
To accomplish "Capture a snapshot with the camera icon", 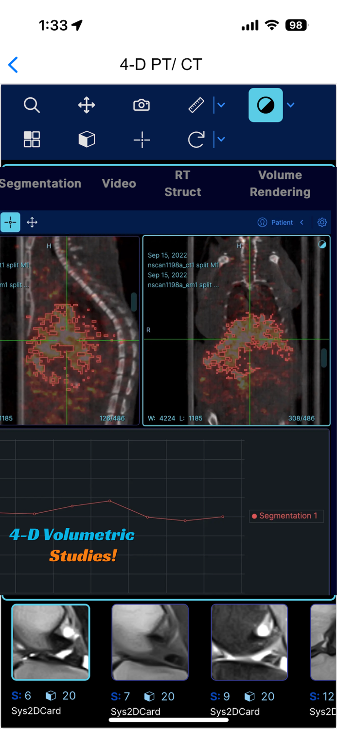I will point(142,105).
